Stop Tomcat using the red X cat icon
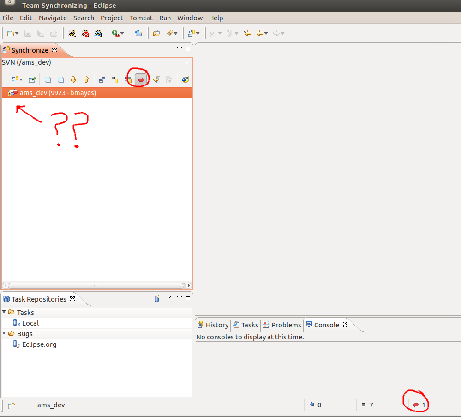 point(85,33)
